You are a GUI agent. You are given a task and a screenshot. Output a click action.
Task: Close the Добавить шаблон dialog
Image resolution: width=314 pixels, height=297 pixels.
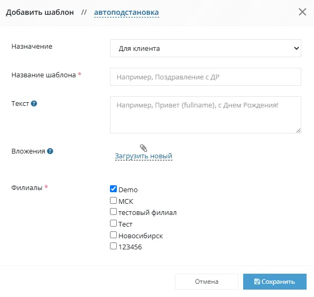point(302,12)
